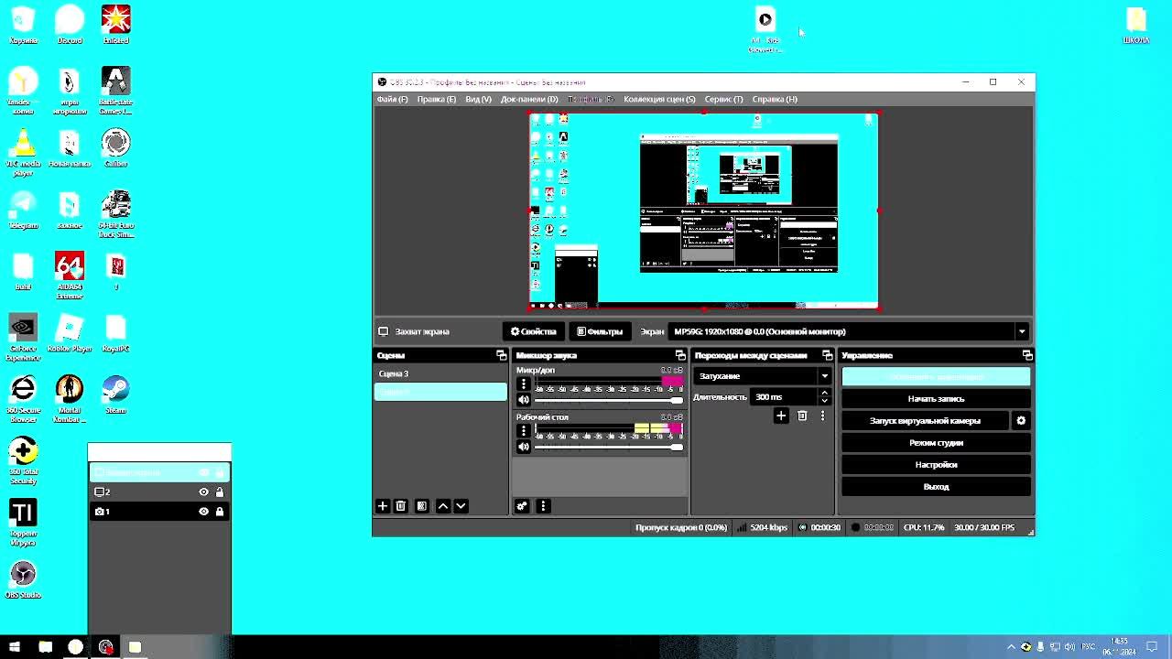Open Enlisted game shortcut
The height and width of the screenshot is (659, 1172).
(115, 24)
